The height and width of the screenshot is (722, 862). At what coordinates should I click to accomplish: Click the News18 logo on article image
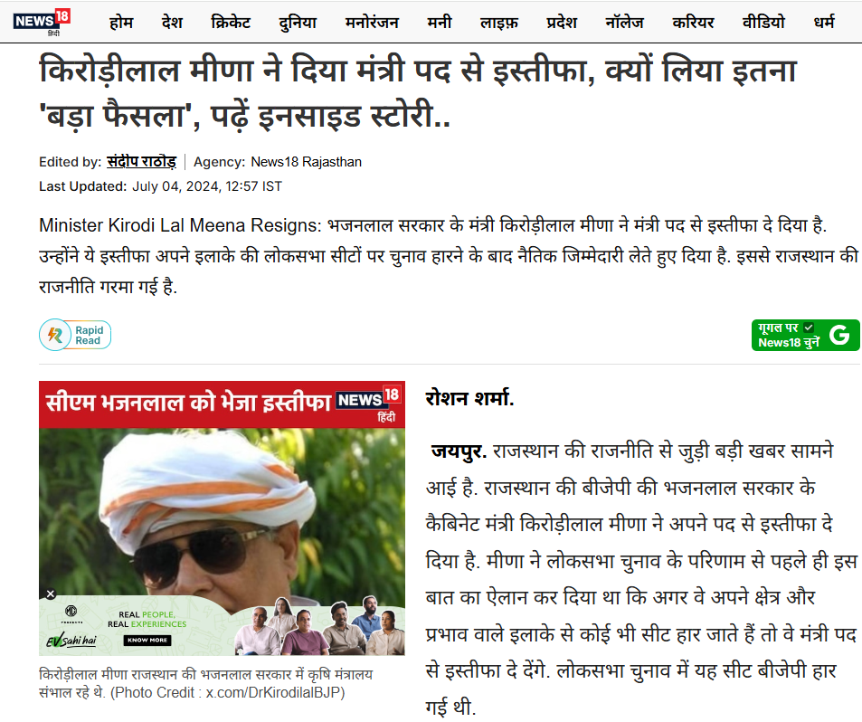[x=368, y=404]
